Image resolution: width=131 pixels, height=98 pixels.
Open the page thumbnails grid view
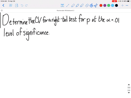coord(11,5)
